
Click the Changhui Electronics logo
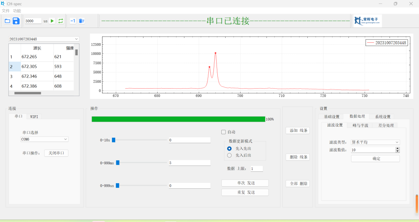(368, 21)
